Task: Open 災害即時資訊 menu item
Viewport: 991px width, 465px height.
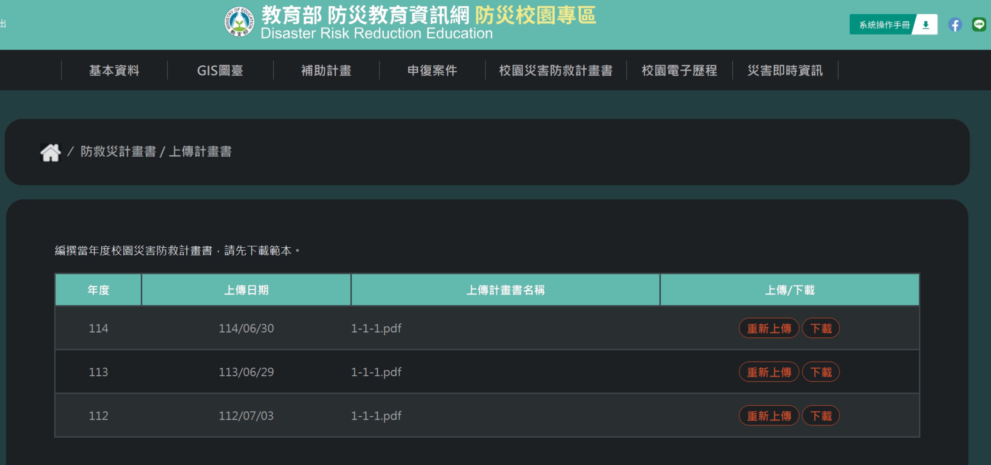Action: point(785,70)
